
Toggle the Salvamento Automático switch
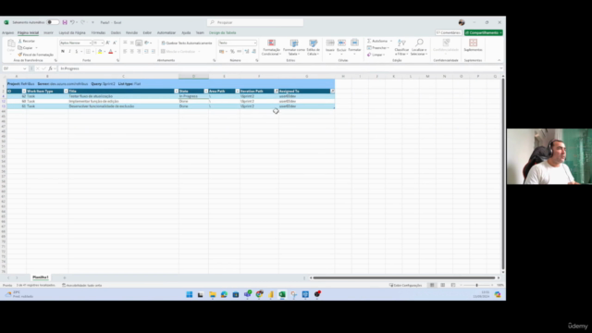coord(53,22)
